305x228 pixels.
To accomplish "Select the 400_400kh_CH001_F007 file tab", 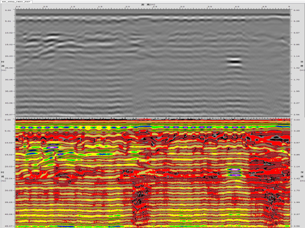I will [x=16, y=2].
